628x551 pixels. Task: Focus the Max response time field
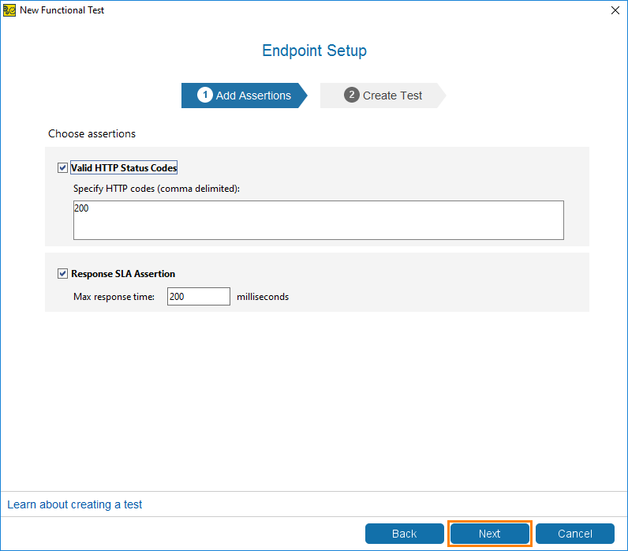coord(199,297)
